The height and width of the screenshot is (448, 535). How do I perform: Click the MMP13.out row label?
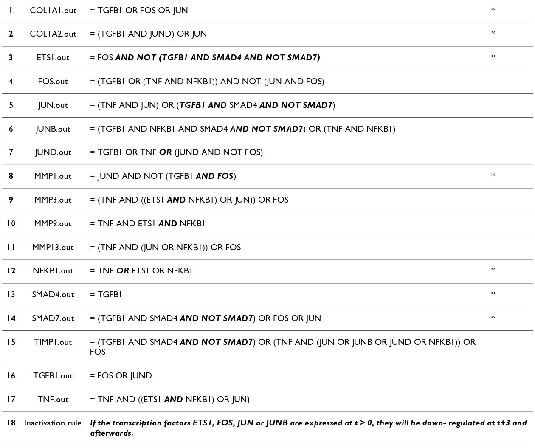click(x=53, y=248)
